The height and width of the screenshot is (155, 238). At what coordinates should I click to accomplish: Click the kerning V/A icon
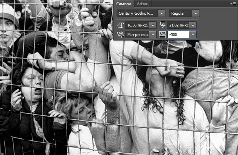point(120,34)
